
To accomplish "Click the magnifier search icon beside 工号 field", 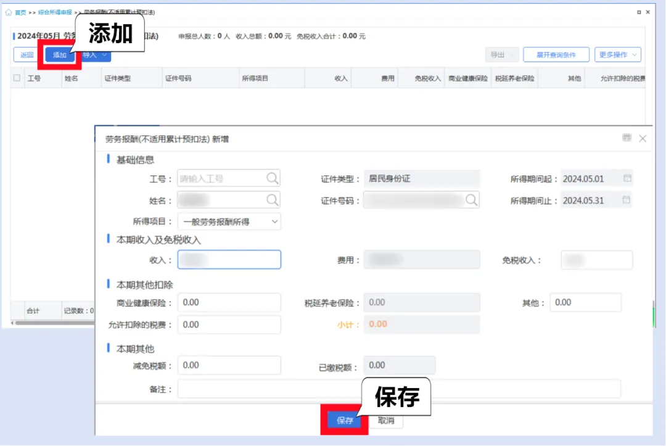I will [x=273, y=178].
